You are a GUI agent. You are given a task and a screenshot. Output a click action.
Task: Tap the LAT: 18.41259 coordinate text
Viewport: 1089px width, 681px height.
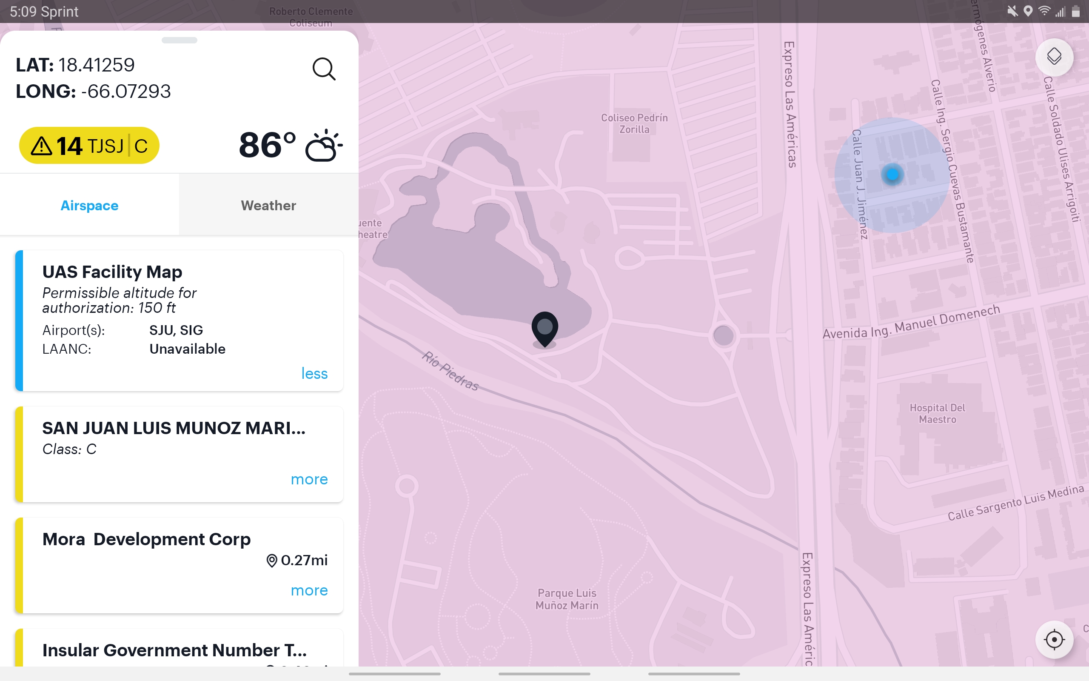click(x=75, y=65)
